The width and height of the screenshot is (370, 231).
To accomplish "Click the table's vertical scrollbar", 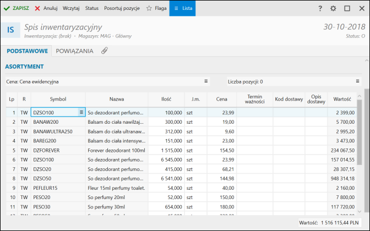I will [359, 127].
